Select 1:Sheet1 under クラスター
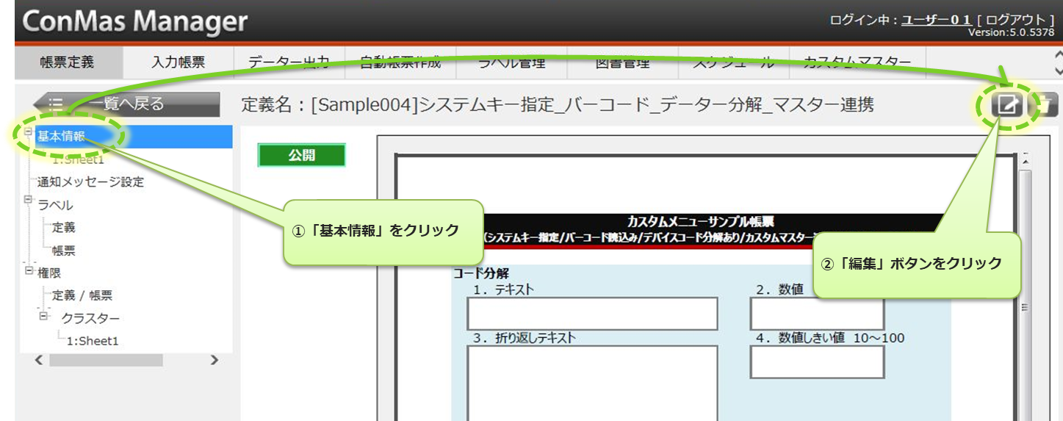 click(93, 341)
